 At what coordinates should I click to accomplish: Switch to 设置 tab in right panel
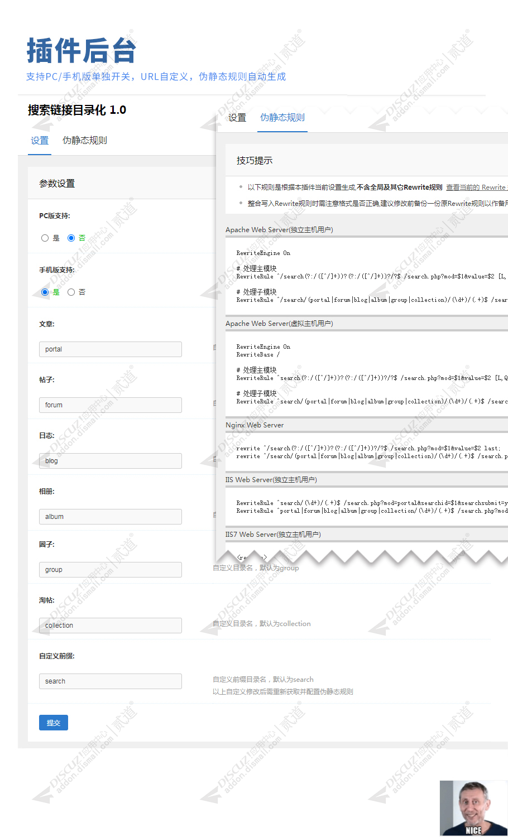[x=237, y=118]
